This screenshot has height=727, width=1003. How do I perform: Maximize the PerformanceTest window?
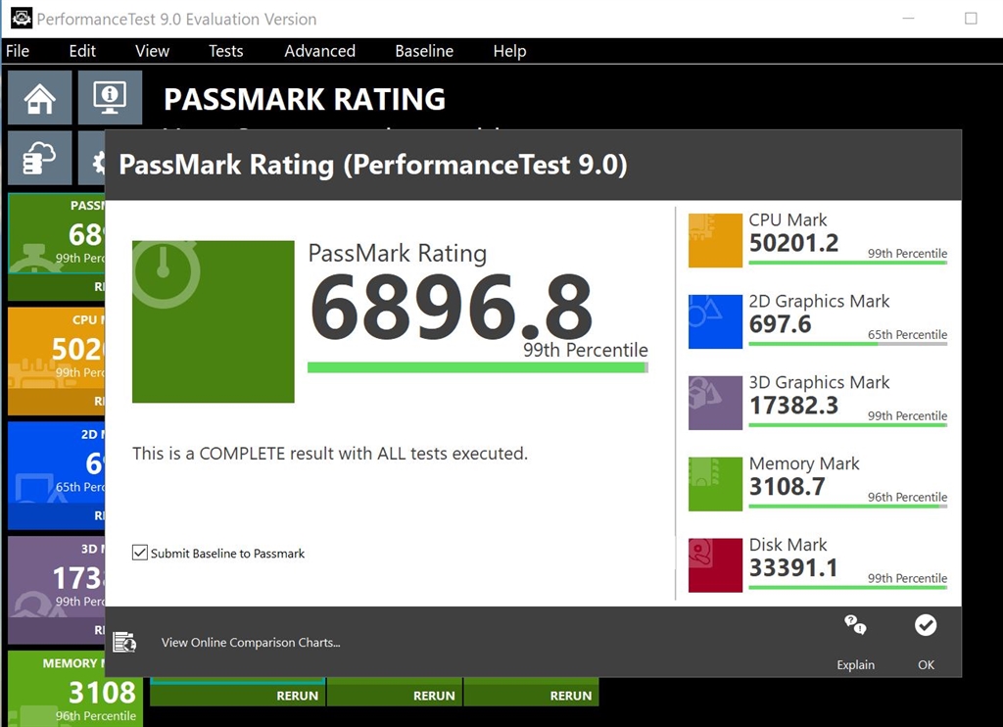click(971, 19)
